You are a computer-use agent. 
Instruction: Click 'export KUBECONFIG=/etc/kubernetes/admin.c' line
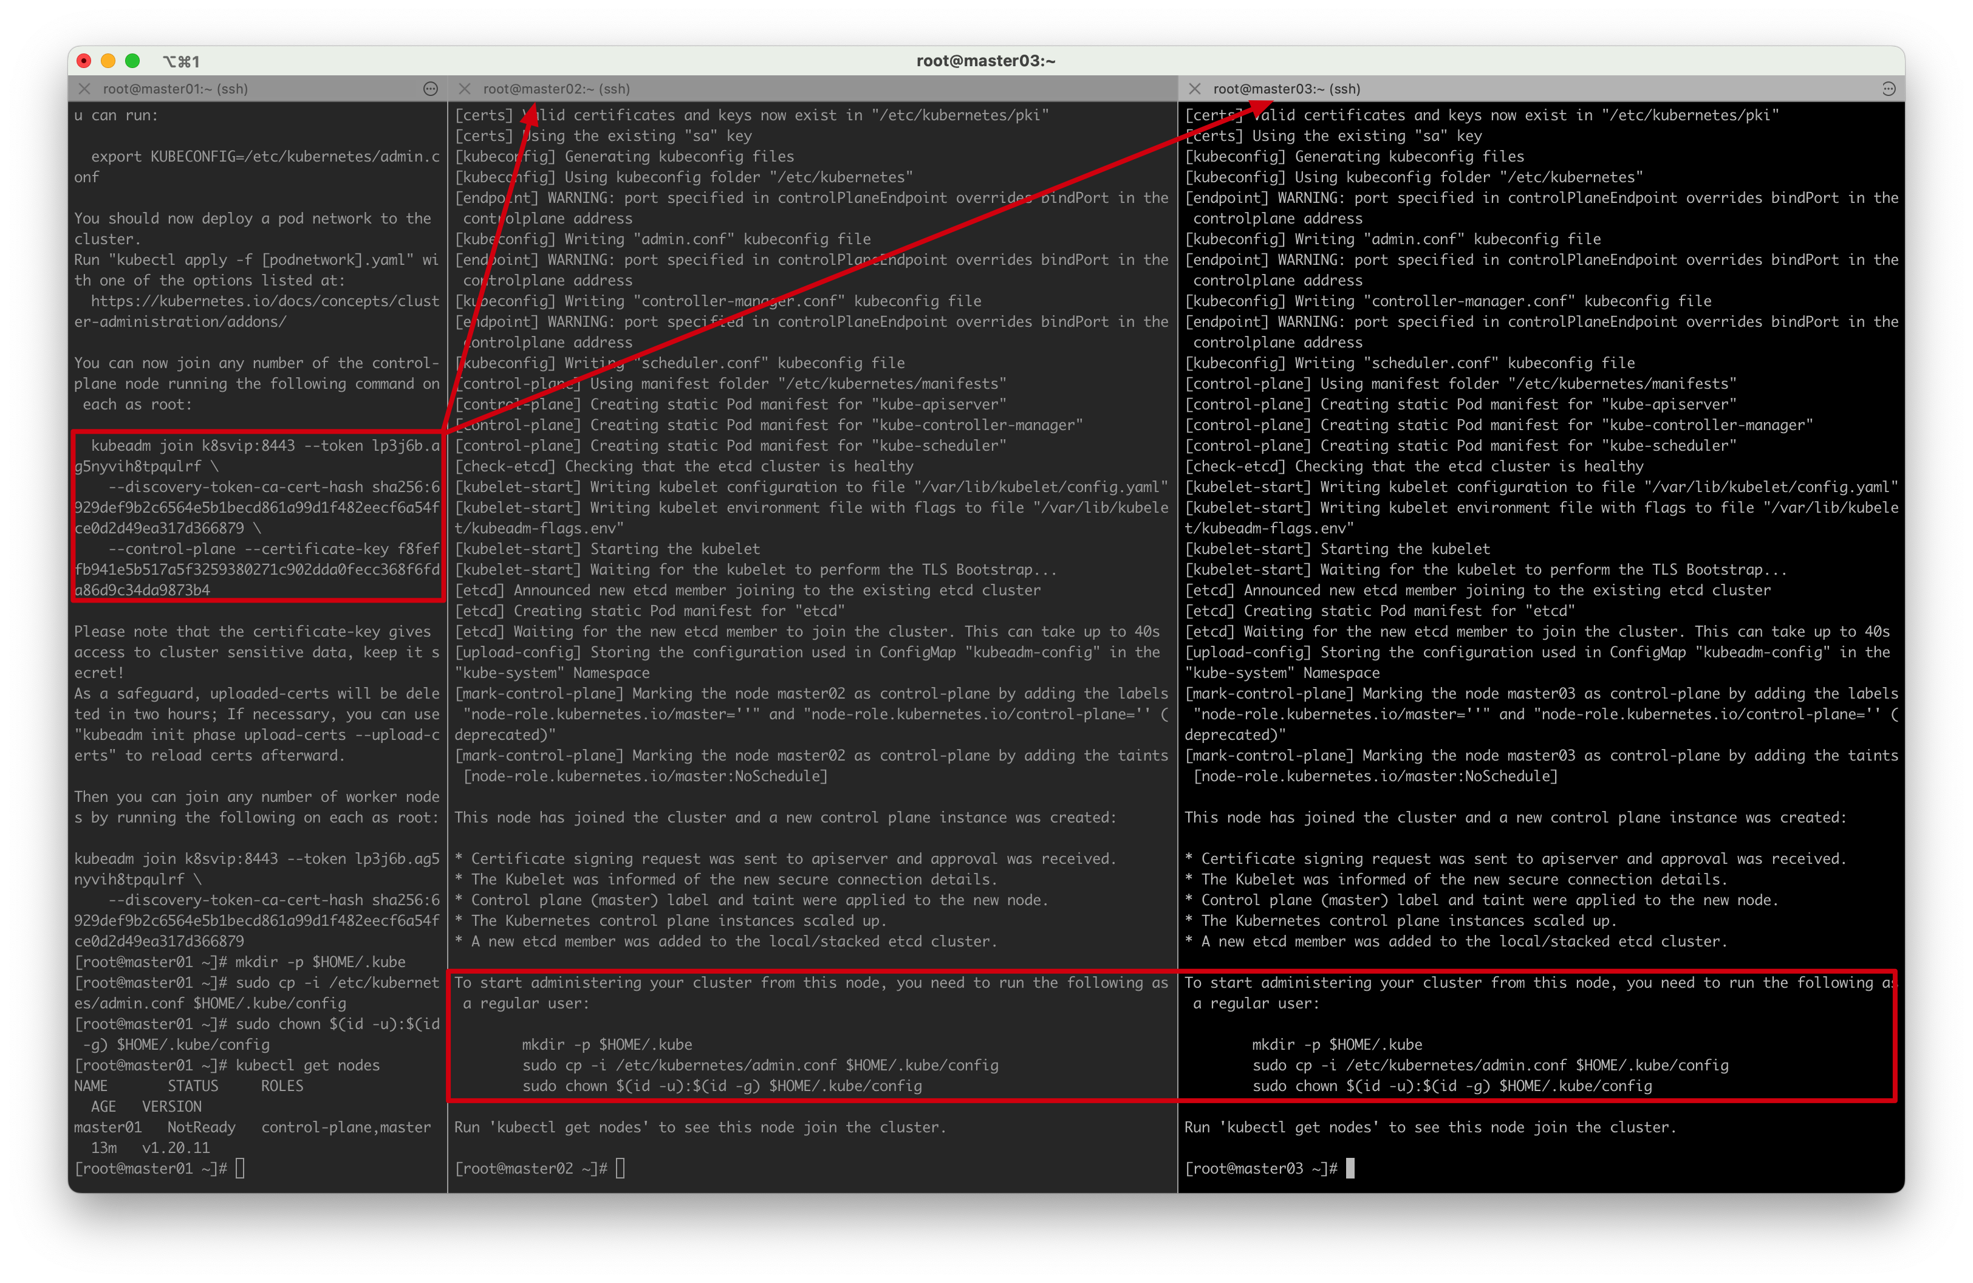[265, 157]
